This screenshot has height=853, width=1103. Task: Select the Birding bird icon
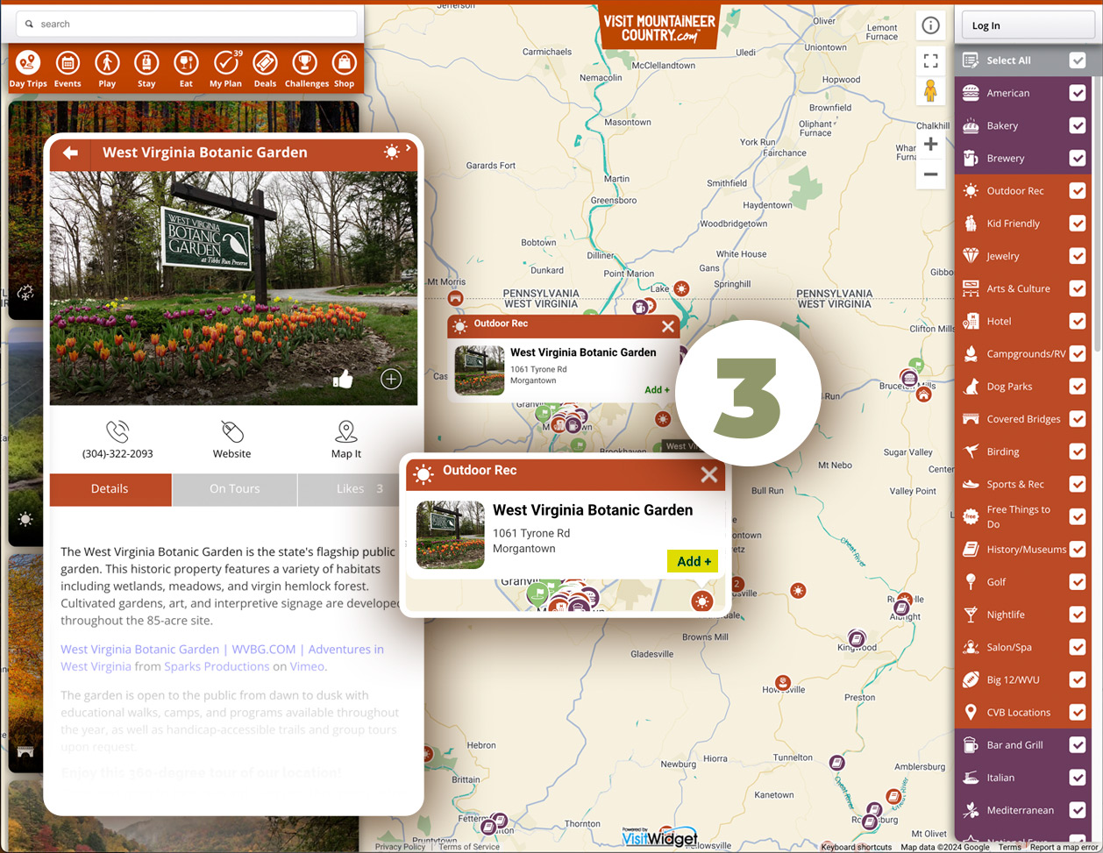point(971,451)
